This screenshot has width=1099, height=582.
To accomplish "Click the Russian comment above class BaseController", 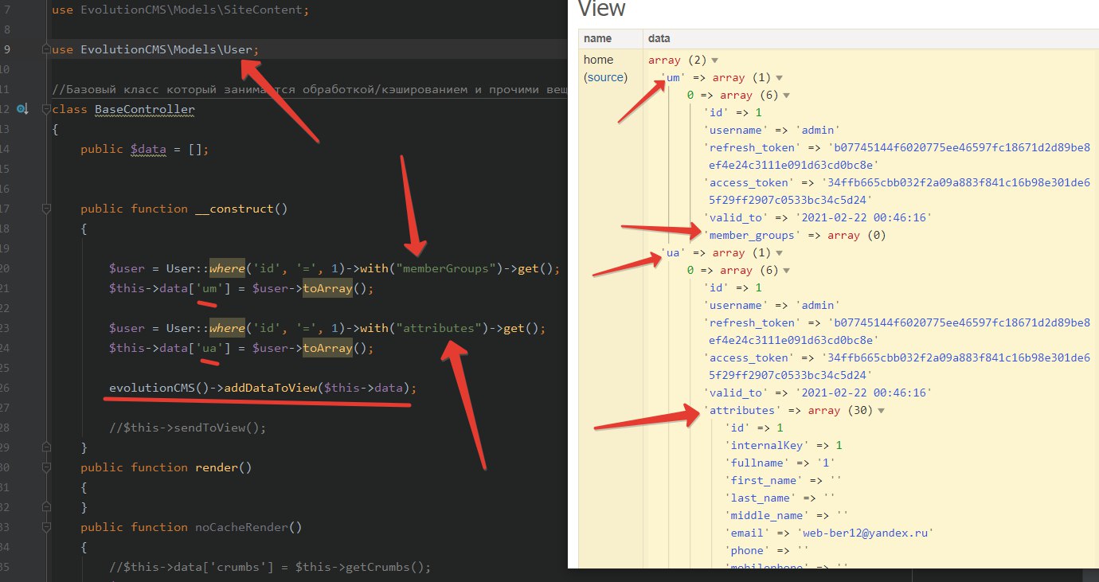I will (x=309, y=89).
